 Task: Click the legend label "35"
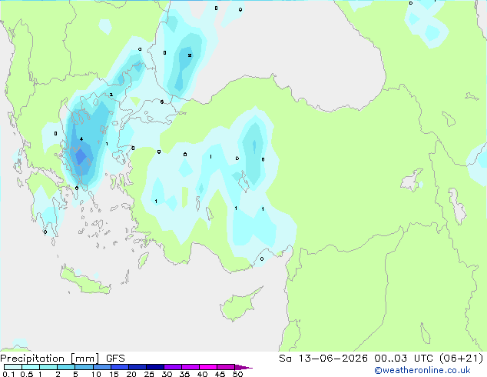tap(184, 374)
